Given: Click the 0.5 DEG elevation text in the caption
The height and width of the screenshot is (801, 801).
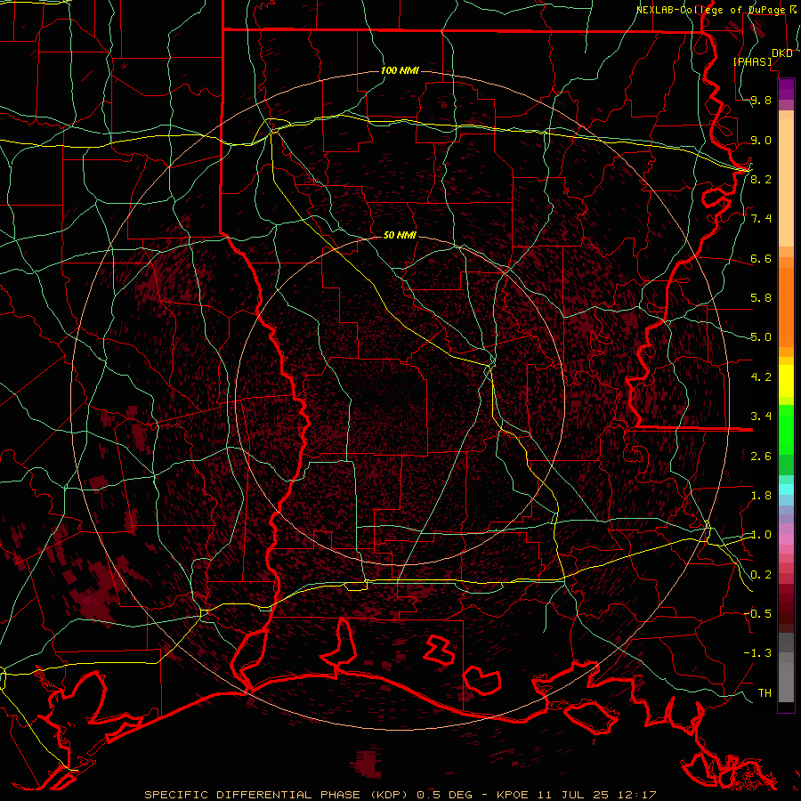Looking at the screenshot, I should click(444, 795).
